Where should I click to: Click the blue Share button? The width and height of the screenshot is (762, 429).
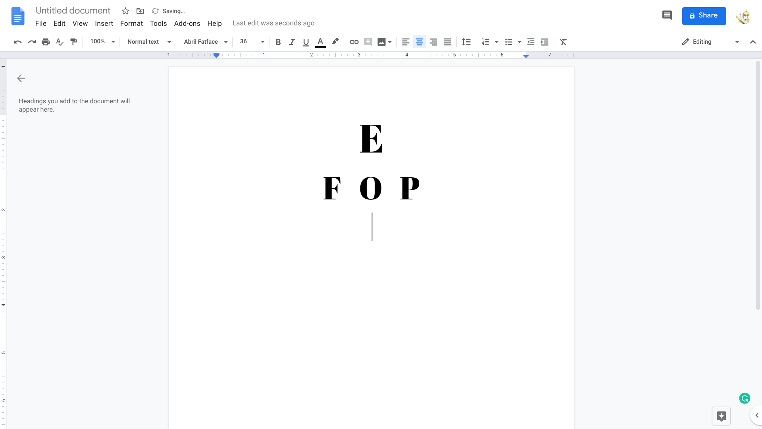704,16
